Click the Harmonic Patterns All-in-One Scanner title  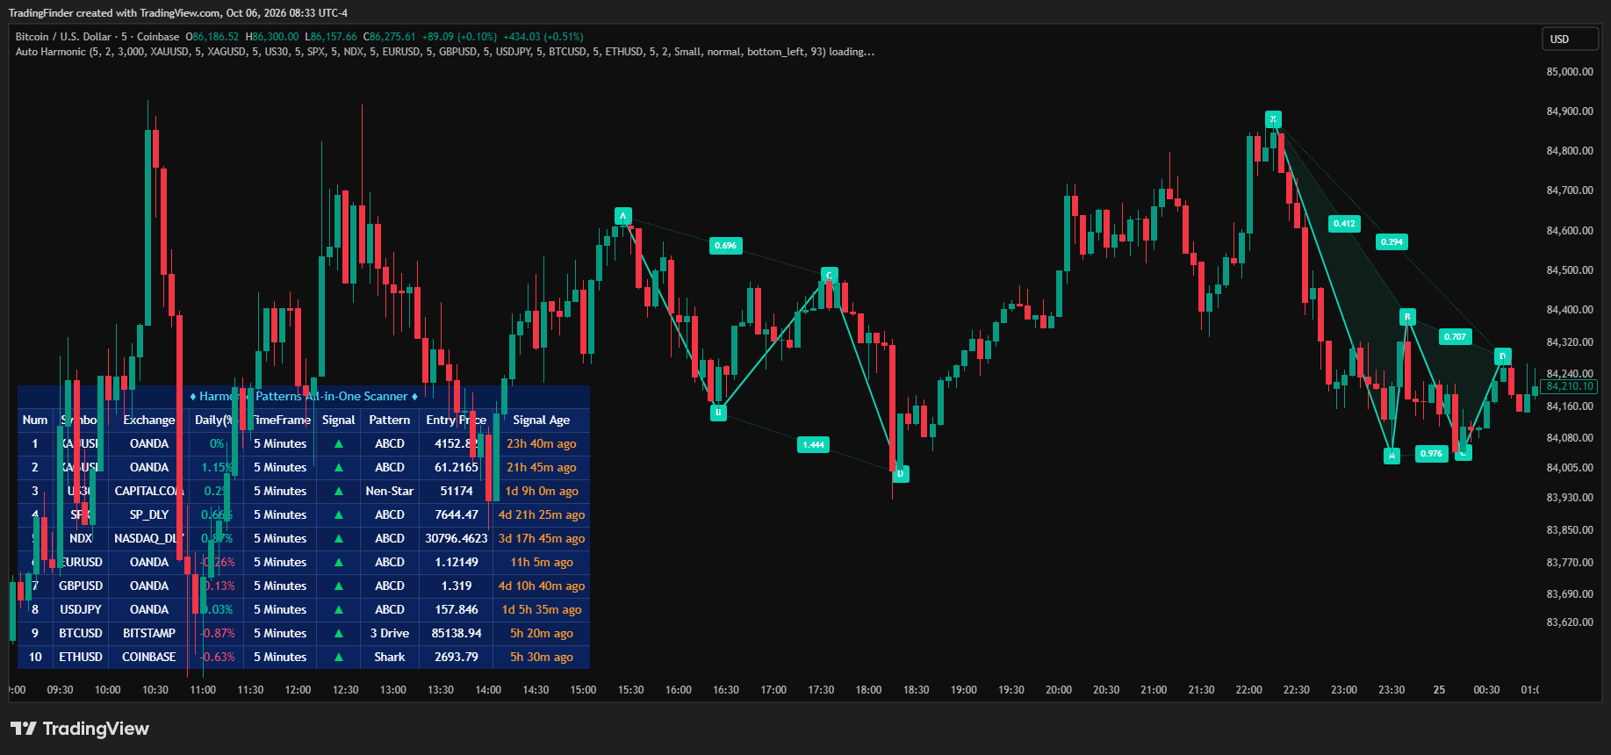[304, 397]
